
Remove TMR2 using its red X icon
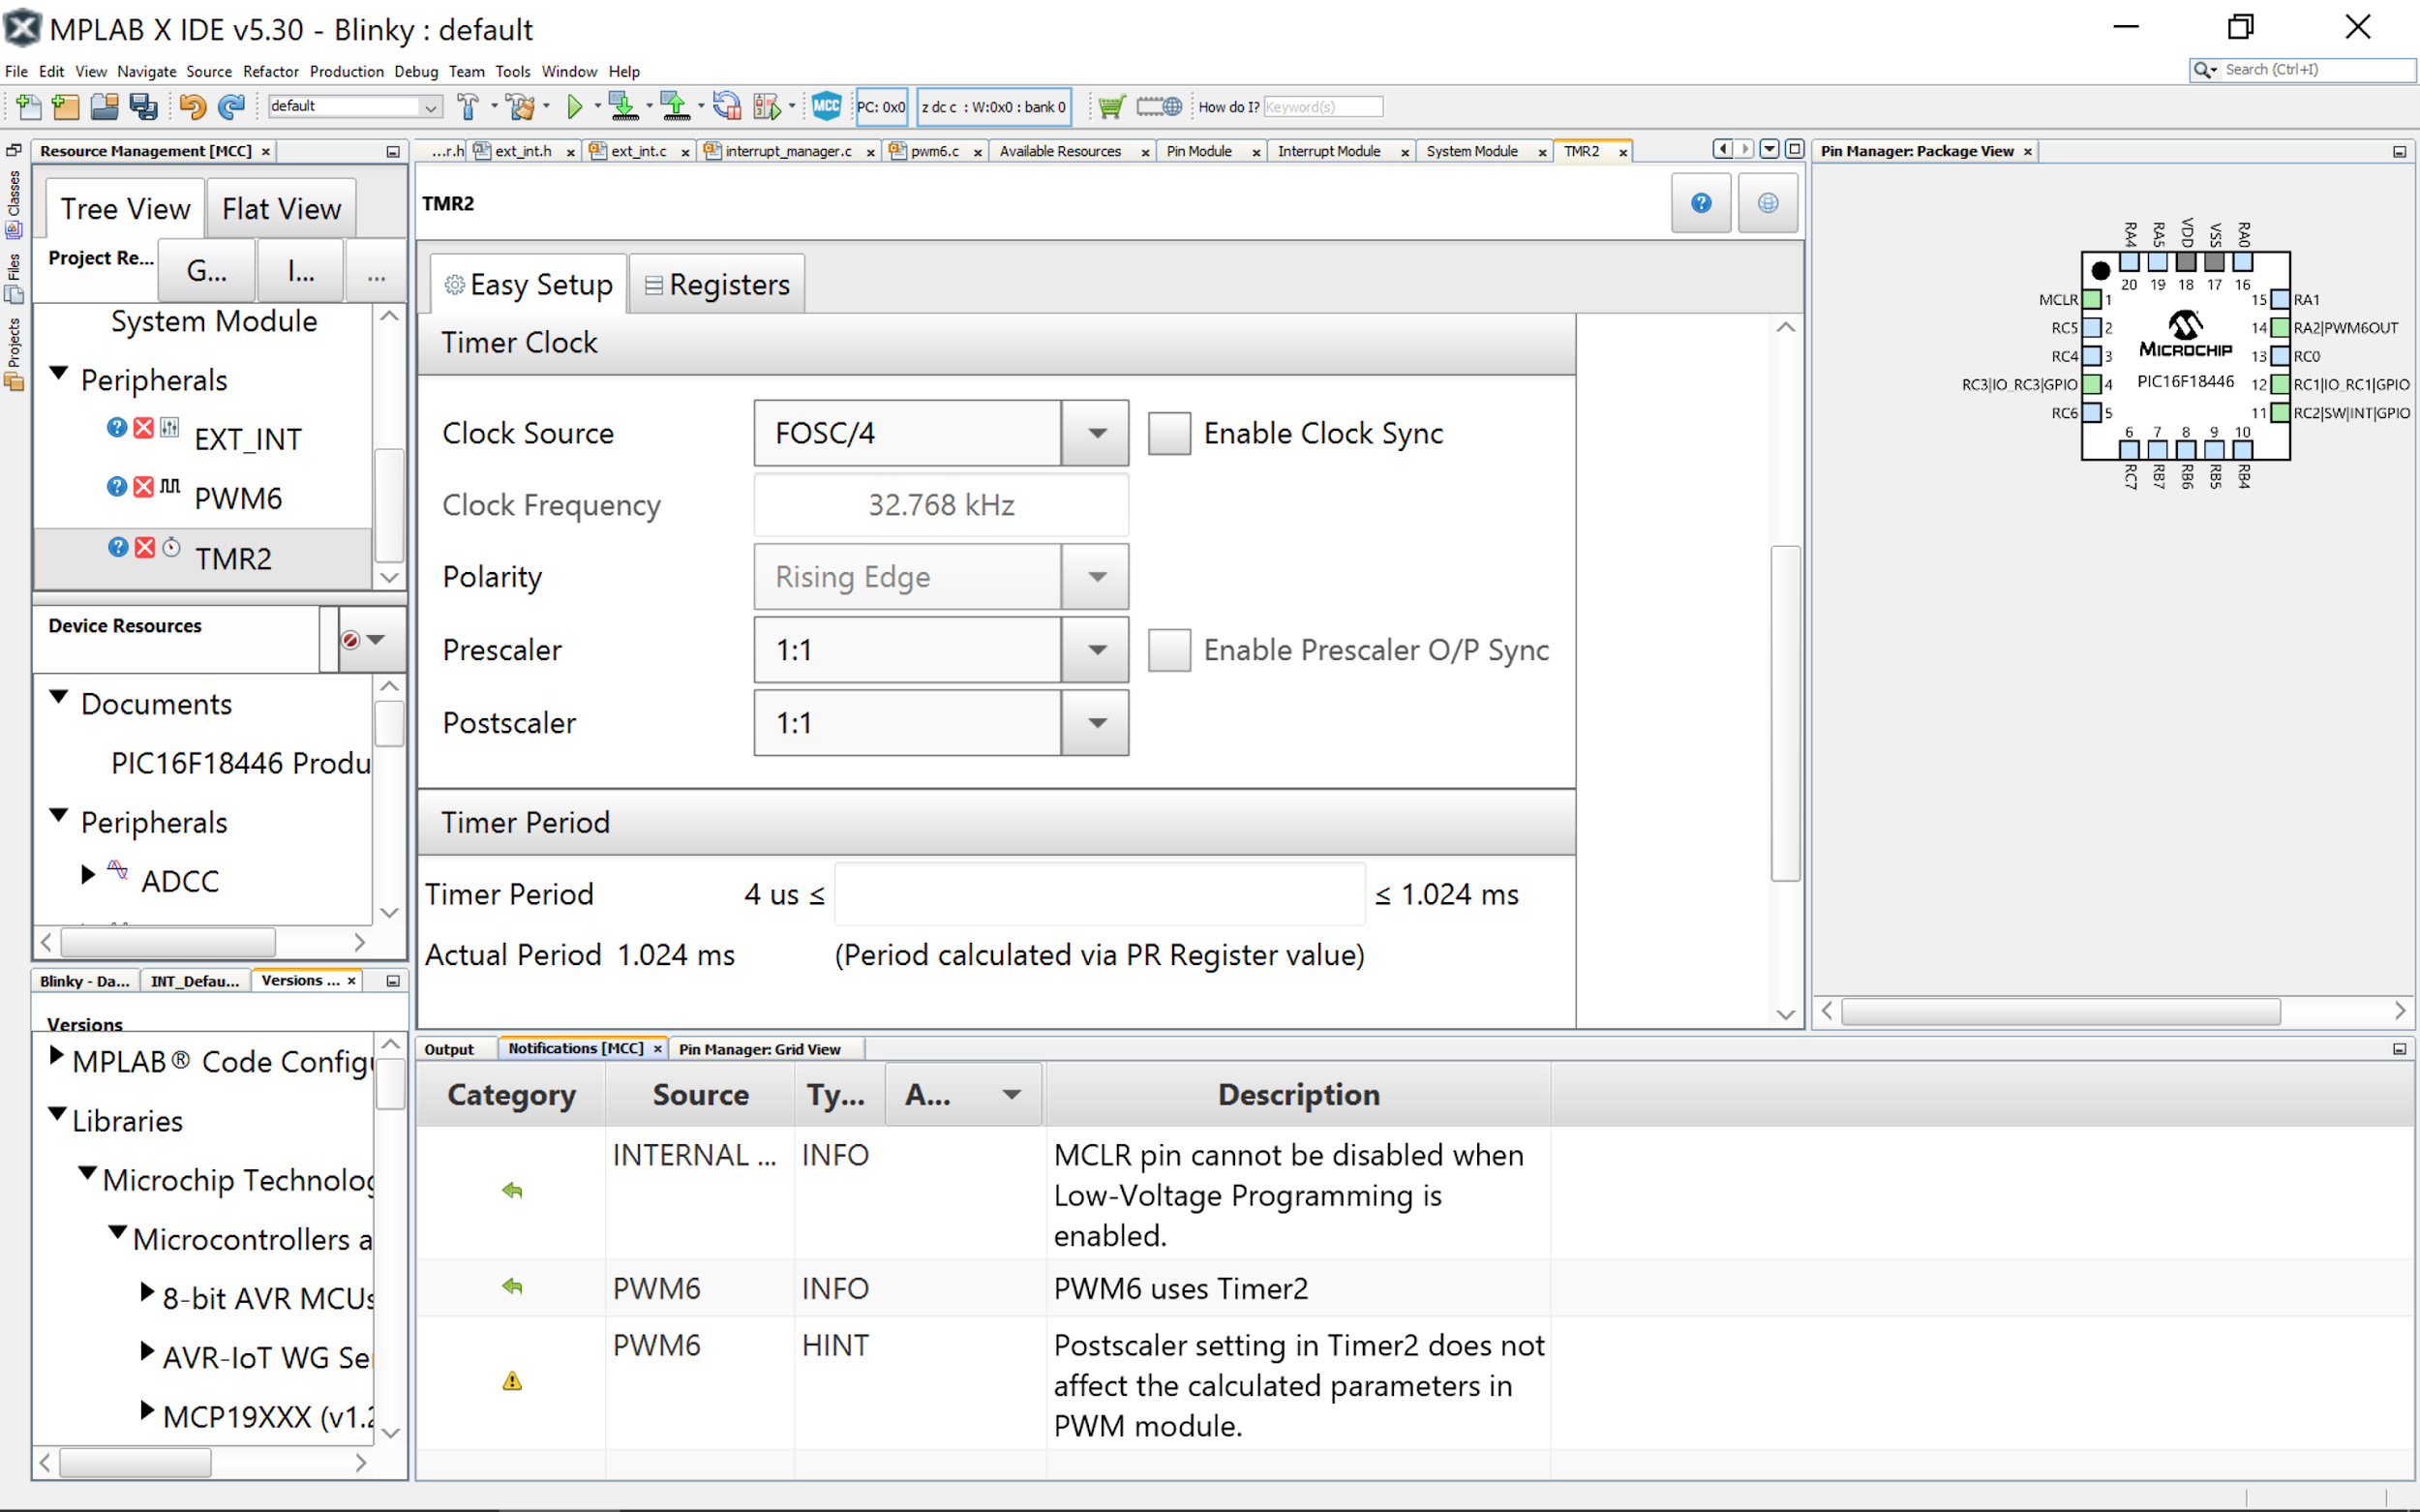145,547
